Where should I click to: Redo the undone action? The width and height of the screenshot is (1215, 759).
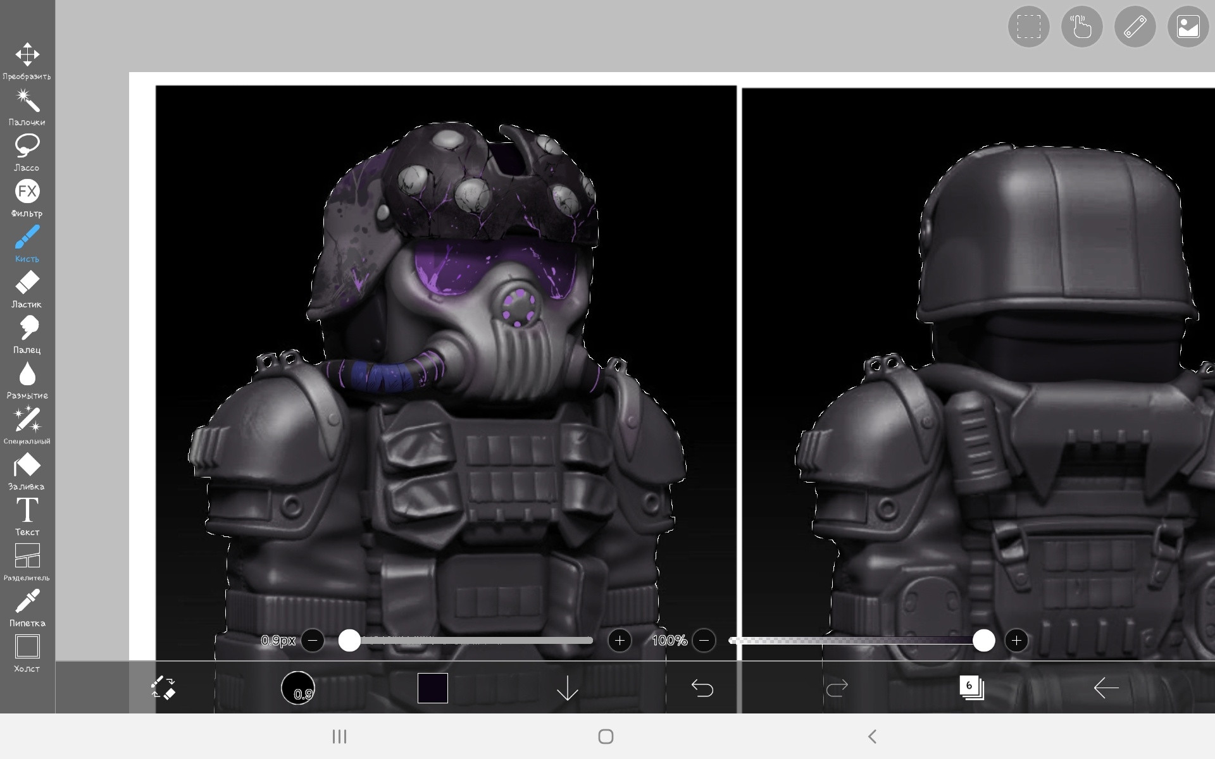(x=837, y=688)
